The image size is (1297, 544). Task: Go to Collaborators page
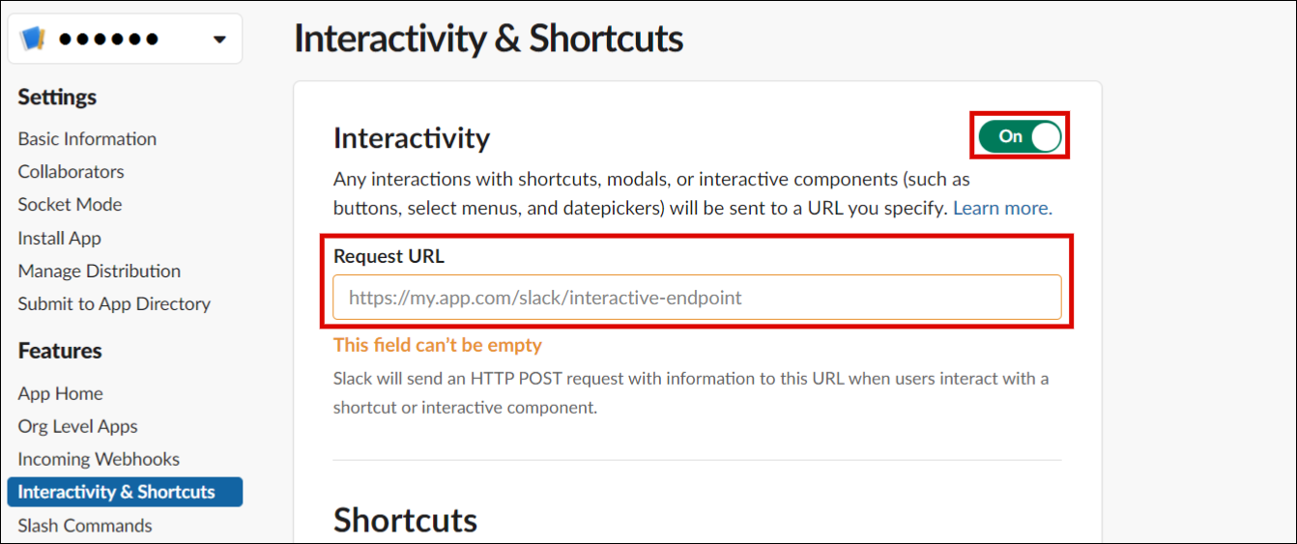coord(71,172)
